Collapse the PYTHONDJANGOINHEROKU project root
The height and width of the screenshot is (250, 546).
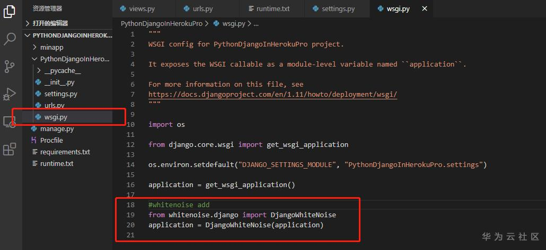pos(28,35)
